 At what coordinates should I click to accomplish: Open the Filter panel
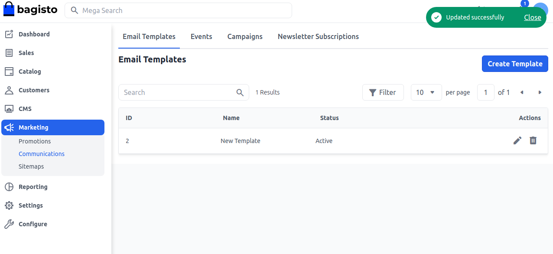tap(383, 92)
